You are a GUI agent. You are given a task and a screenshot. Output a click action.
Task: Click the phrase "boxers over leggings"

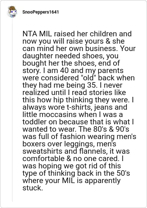pyautogui.click(x=59, y=144)
